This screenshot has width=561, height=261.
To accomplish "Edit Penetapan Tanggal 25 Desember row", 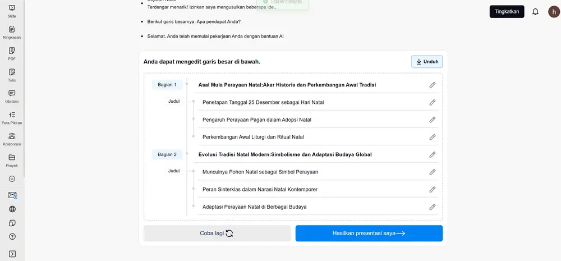I will point(433,102).
